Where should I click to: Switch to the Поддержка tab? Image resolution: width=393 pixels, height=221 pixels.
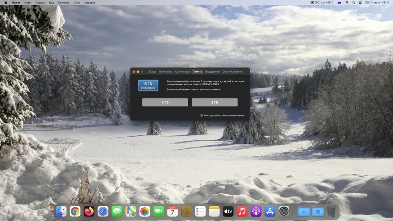tap(212, 71)
